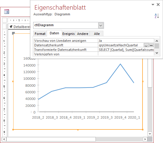This screenshot has height=143, width=163.
Task: Select the Datensatzherkunft property label
Action: (49, 45)
